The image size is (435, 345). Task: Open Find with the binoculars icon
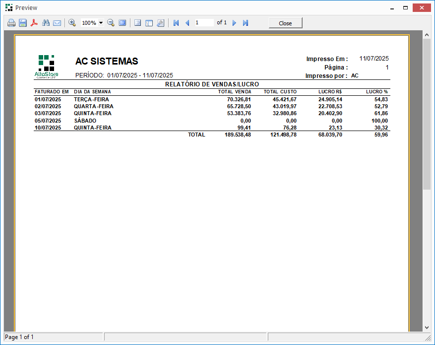coord(46,23)
